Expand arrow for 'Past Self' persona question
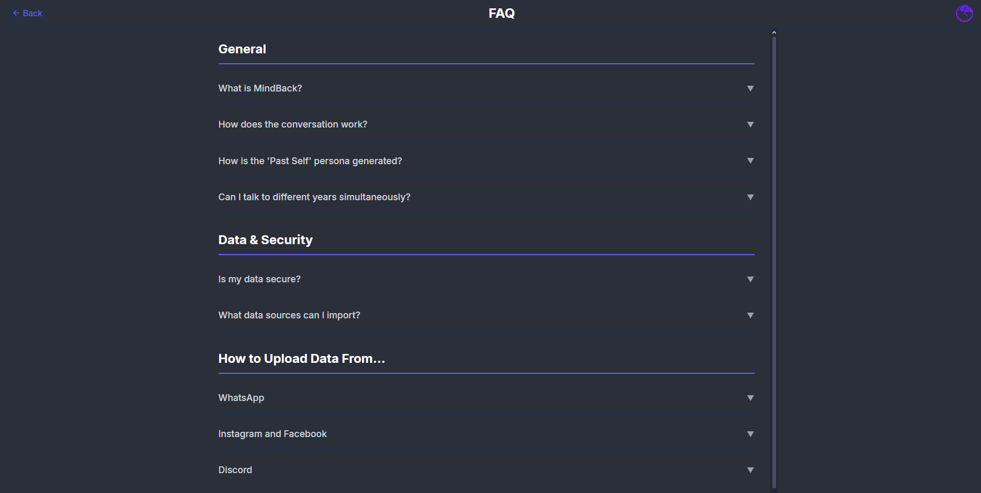Viewport: 981px width, 493px height. pos(750,160)
